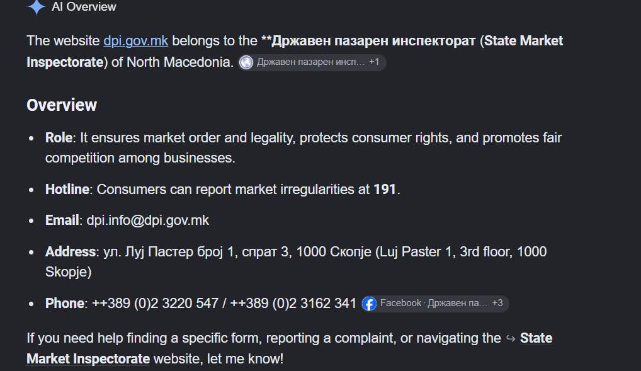Click the Overview section heading
This screenshot has height=371, width=641.
coord(62,105)
